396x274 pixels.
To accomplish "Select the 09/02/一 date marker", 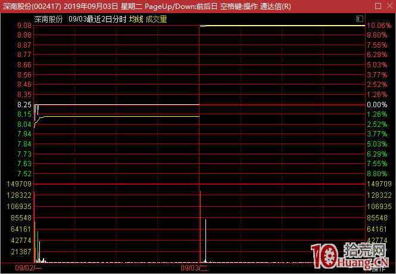I will click(x=29, y=268).
